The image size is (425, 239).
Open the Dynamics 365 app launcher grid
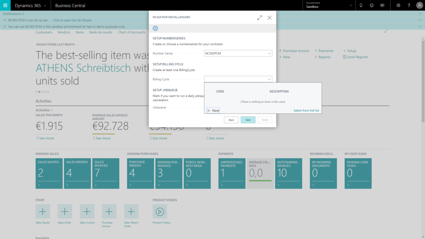click(x=5, y=5)
